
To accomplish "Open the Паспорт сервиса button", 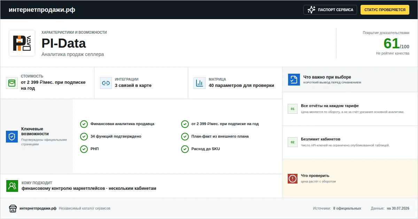I will click(x=330, y=10).
